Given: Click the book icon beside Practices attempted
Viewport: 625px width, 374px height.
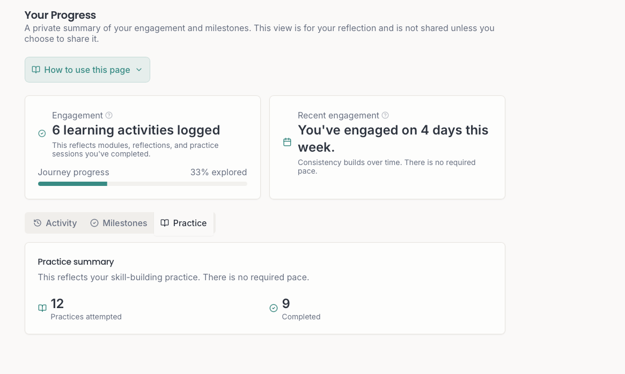Looking at the screenshot, I should (x=42, y=308).
